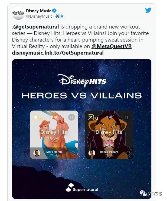Bookmark the Heroes workout card
Viewport: 167px width, 201px height.
click(71, 117)
